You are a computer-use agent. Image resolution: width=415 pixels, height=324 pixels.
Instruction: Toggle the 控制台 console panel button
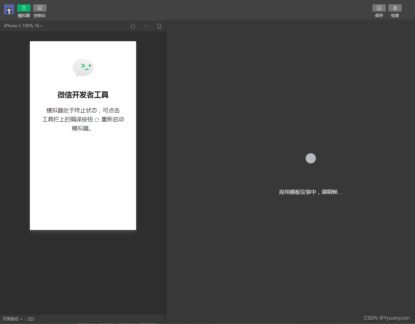40,8
